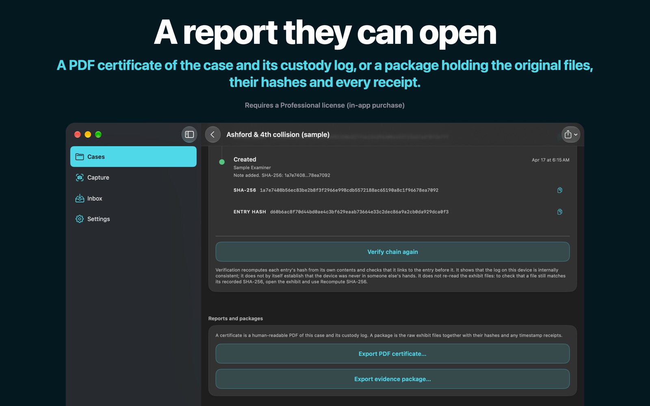Viewport: 650px width, 406px height.
Task: Click the green Created entry status dot
Action: coord(222,162)
